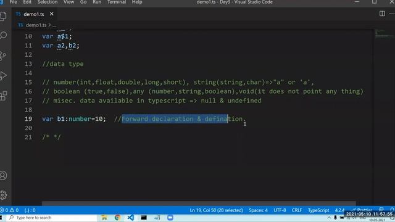The height and width of the screenshot is (222, 395).
Task: Open Chrome from the taskbar
Action: pyautogui.click(x=117, y=218)
